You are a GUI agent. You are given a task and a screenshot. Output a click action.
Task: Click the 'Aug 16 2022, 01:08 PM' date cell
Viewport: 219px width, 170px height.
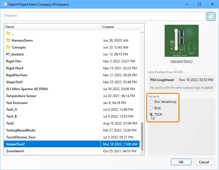point(120,123)
